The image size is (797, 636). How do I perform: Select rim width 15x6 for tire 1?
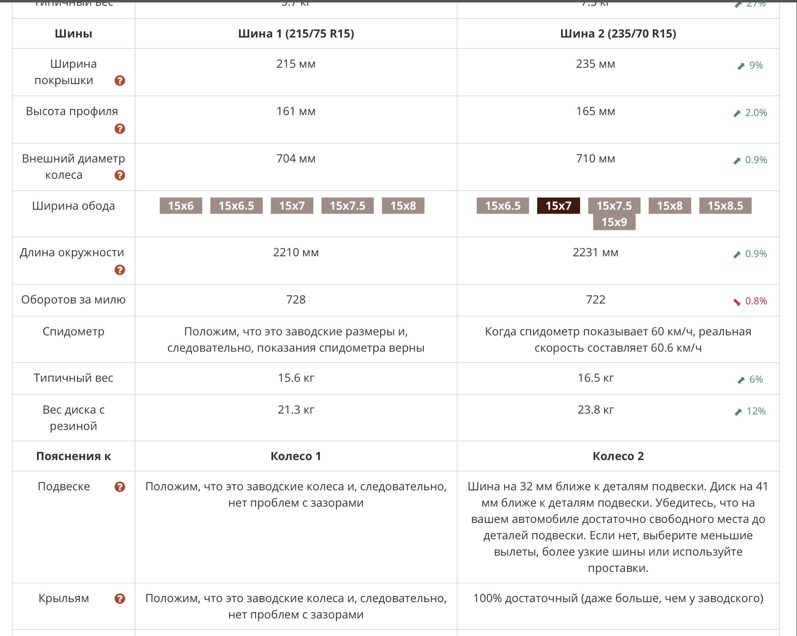tap(181, 206)
